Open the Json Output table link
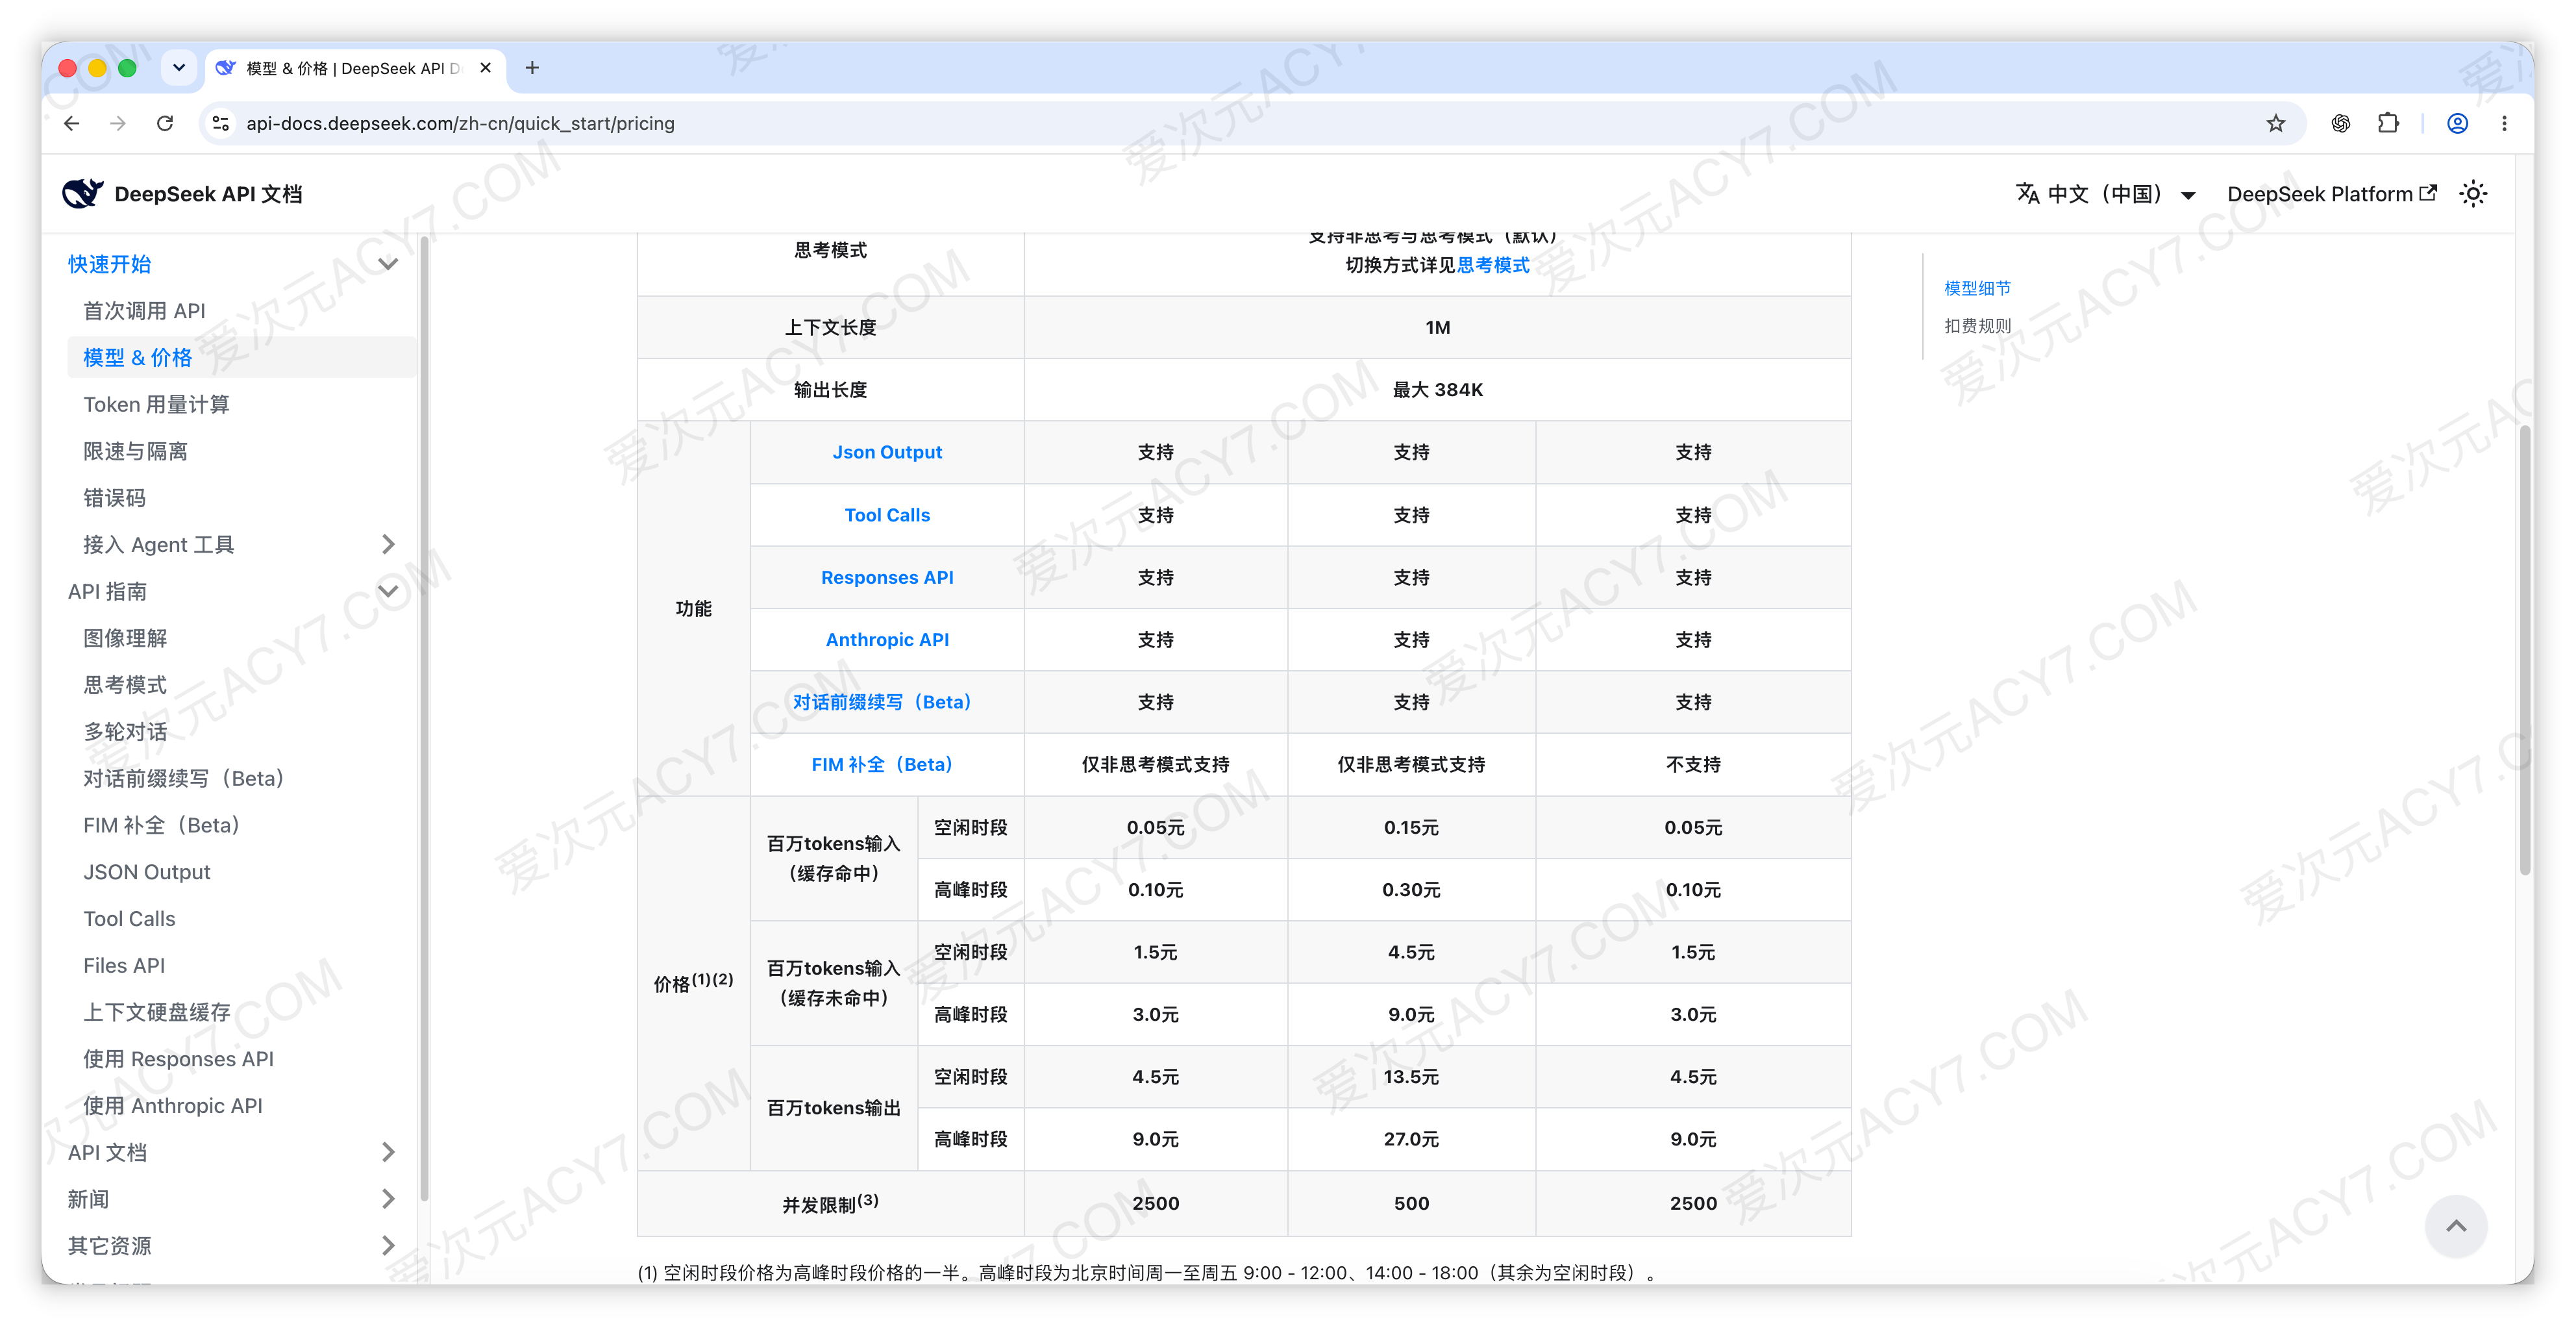 tap(887, 452)
